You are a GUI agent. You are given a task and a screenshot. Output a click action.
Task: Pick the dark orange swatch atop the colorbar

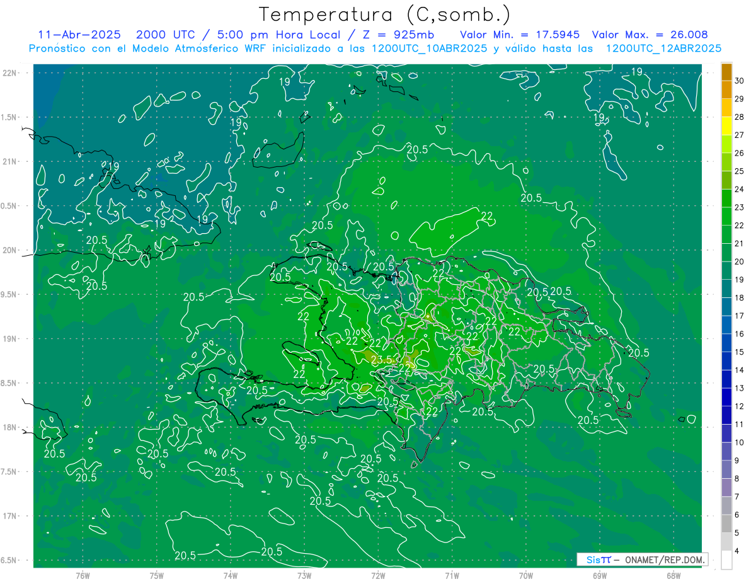click(x=726, y=72)
